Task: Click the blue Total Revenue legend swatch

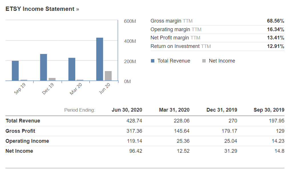Action: [153, 61]
